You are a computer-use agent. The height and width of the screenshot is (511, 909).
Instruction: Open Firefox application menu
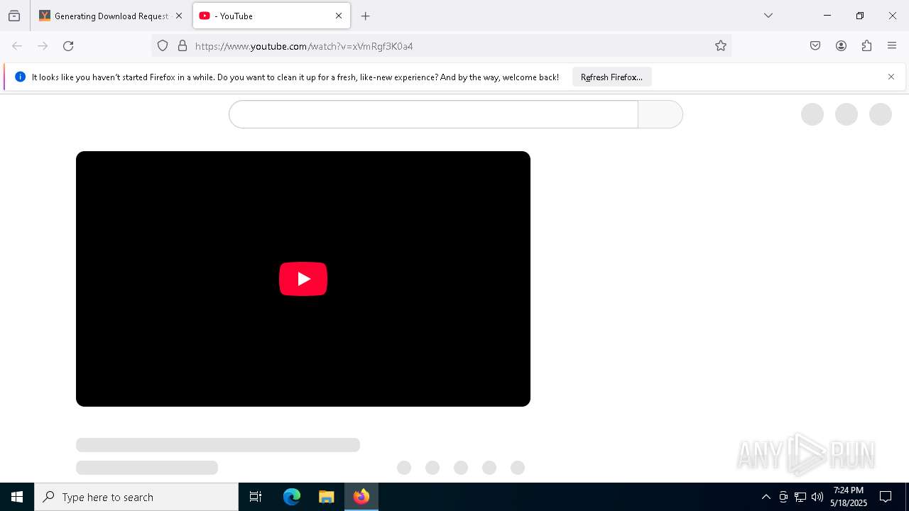click(x=892, y=46)
